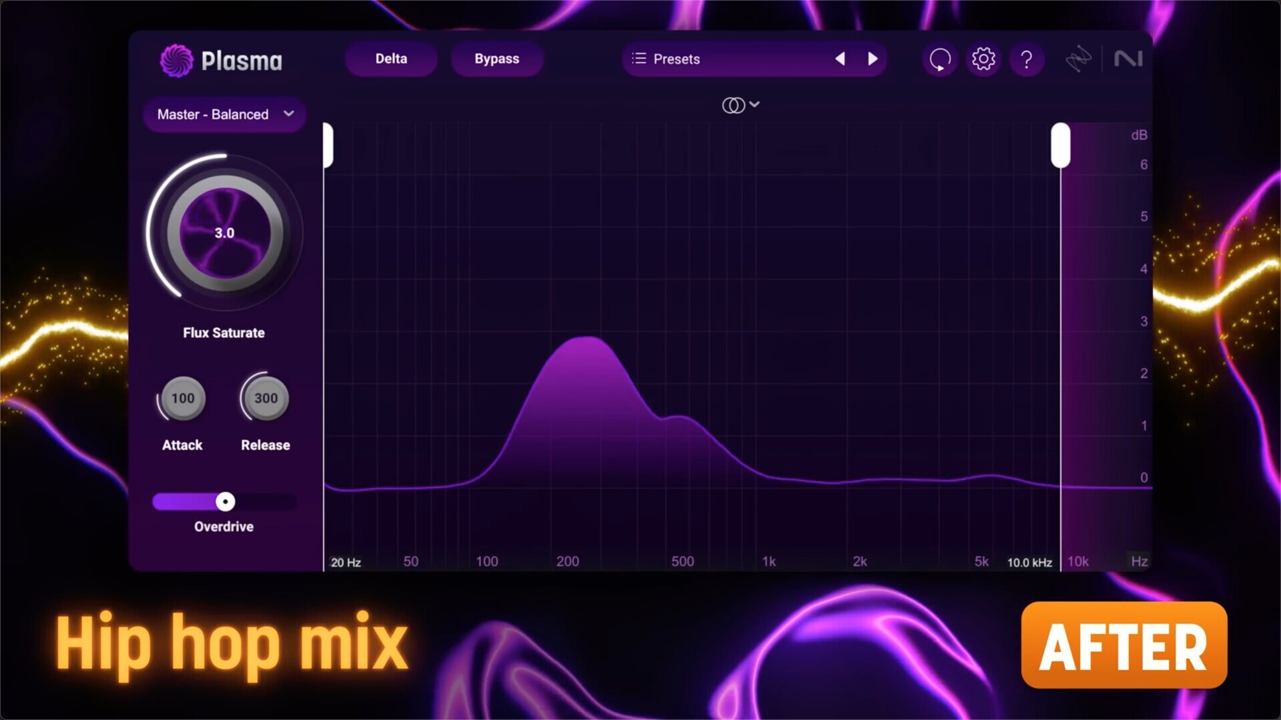Click the Release label
The width and height of the screenshot is (1281, 720).
pyautogui.click(x=266, y=445)
